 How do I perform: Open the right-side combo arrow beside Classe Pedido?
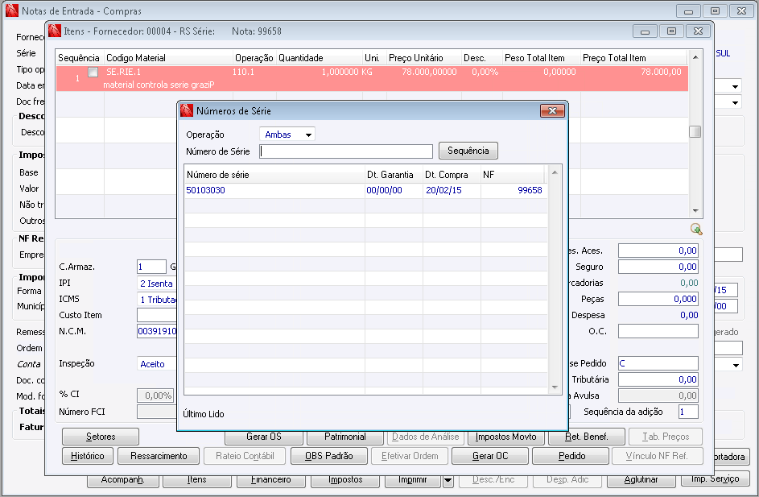736,365
